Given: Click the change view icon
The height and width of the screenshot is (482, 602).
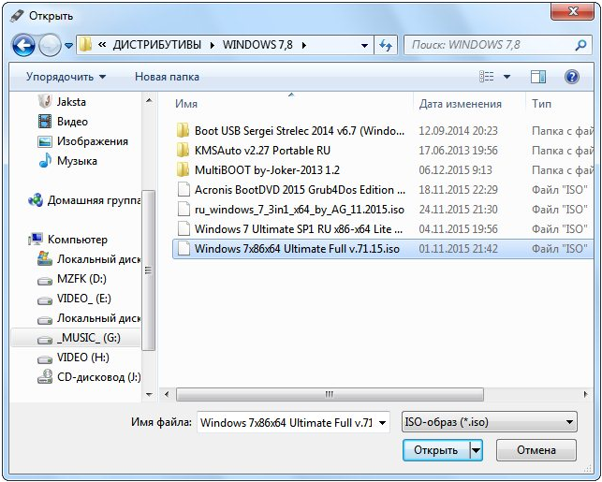Looking at the screenshot, I should coord(487,77).
